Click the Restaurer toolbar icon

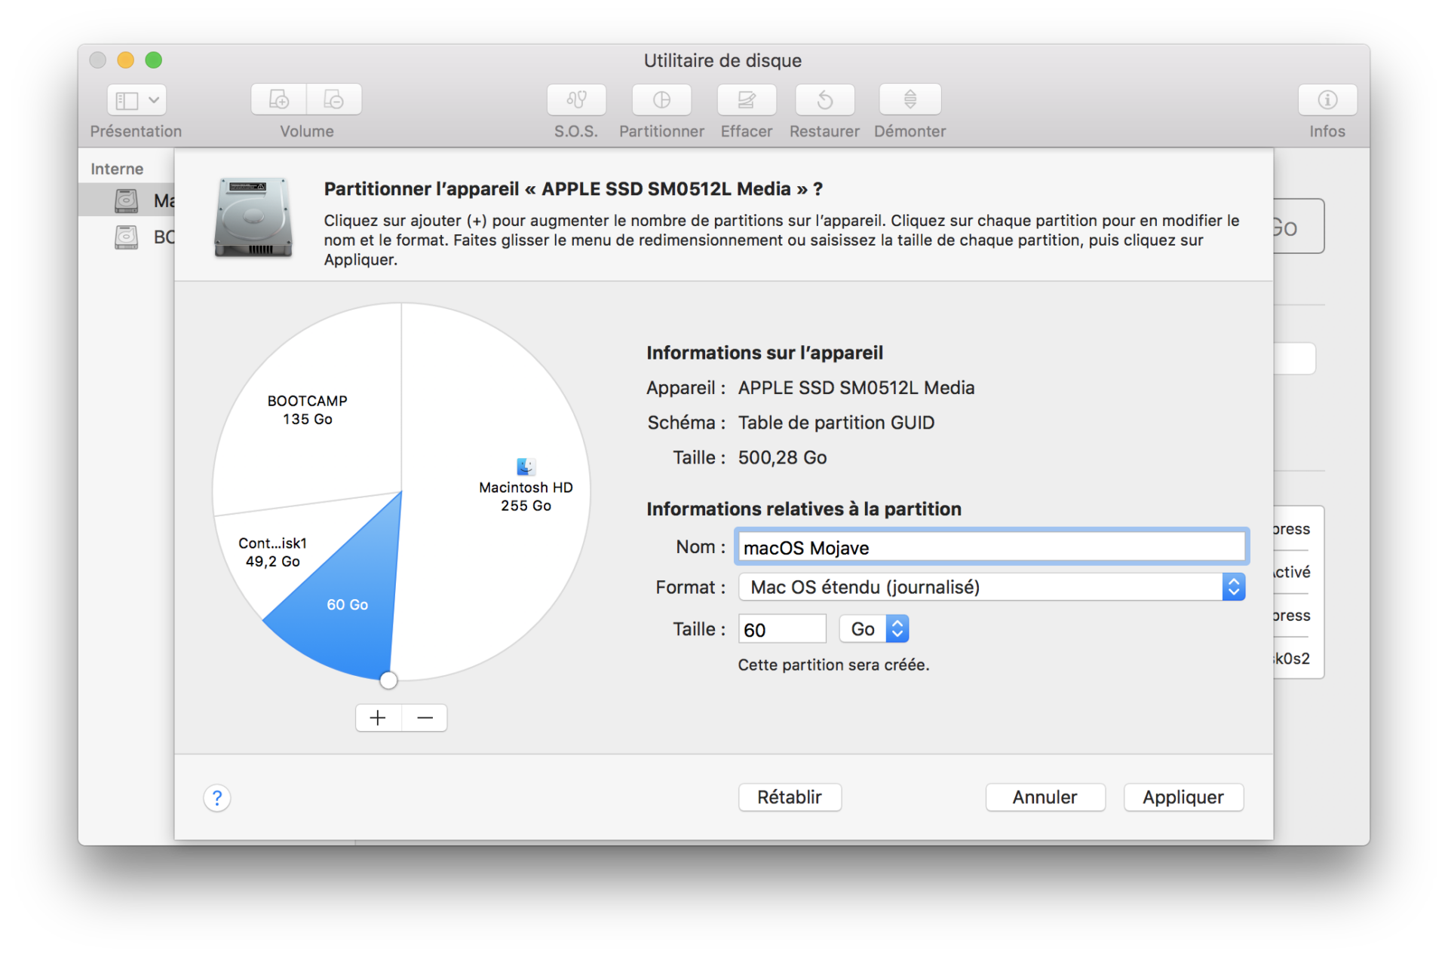pyautogui.click(x=824, y=99)
